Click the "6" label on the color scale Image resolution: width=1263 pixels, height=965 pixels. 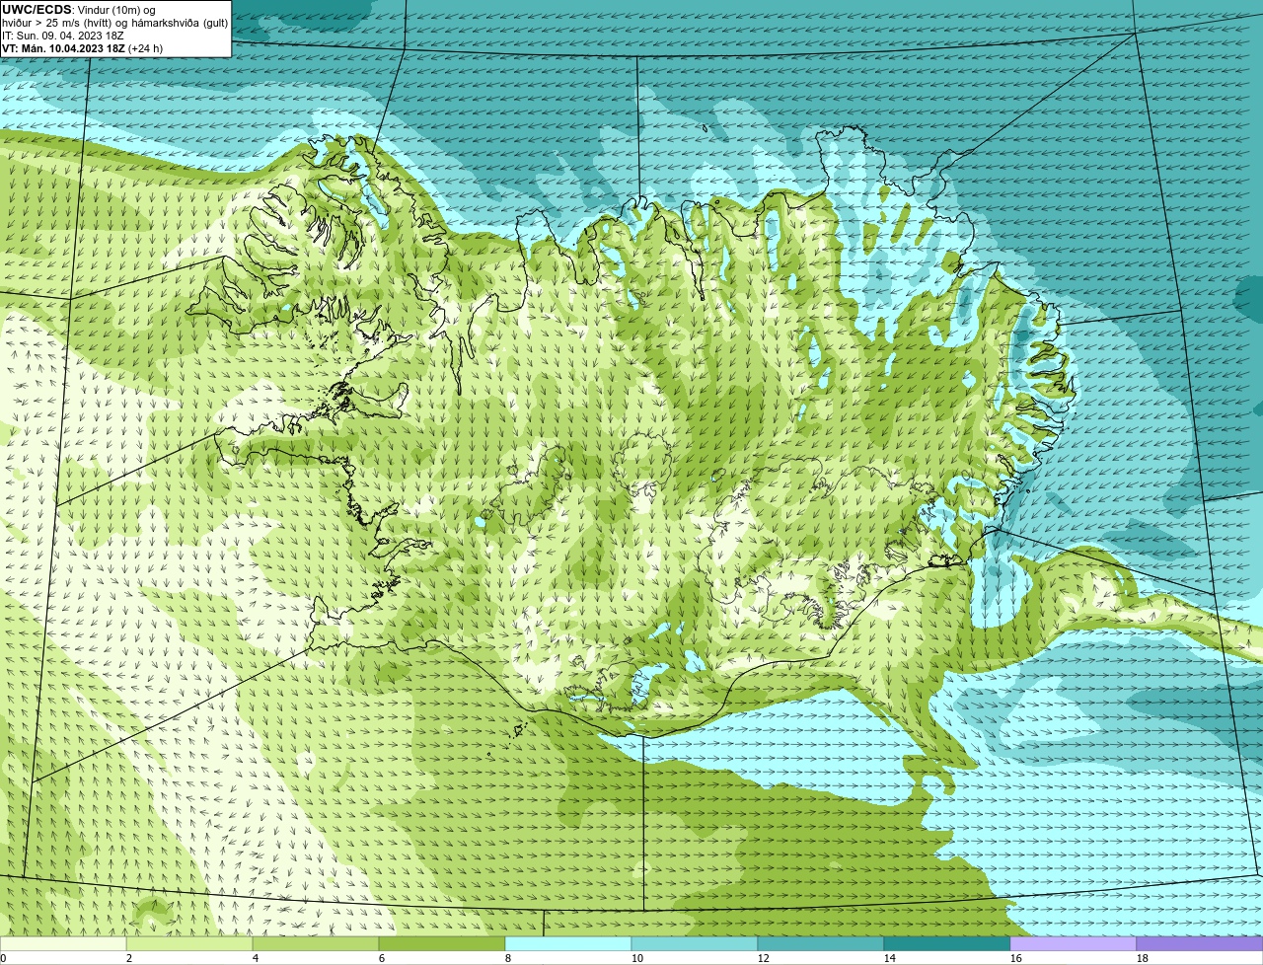(x=382, y=958)
